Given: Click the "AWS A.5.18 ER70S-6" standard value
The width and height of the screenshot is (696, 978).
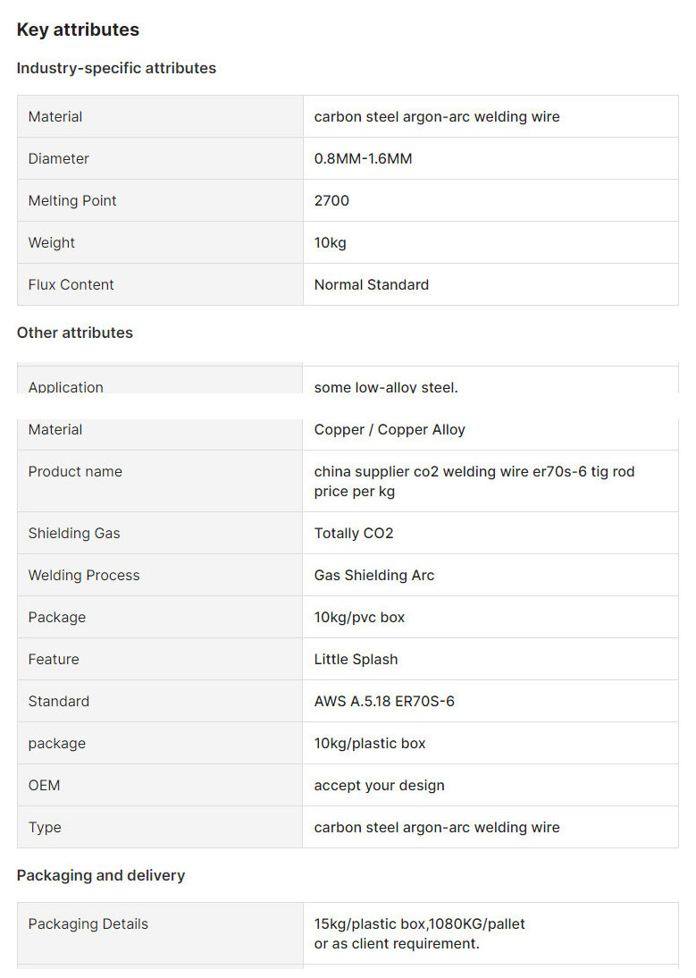Looking at the screenshot, I should [384, 701].
